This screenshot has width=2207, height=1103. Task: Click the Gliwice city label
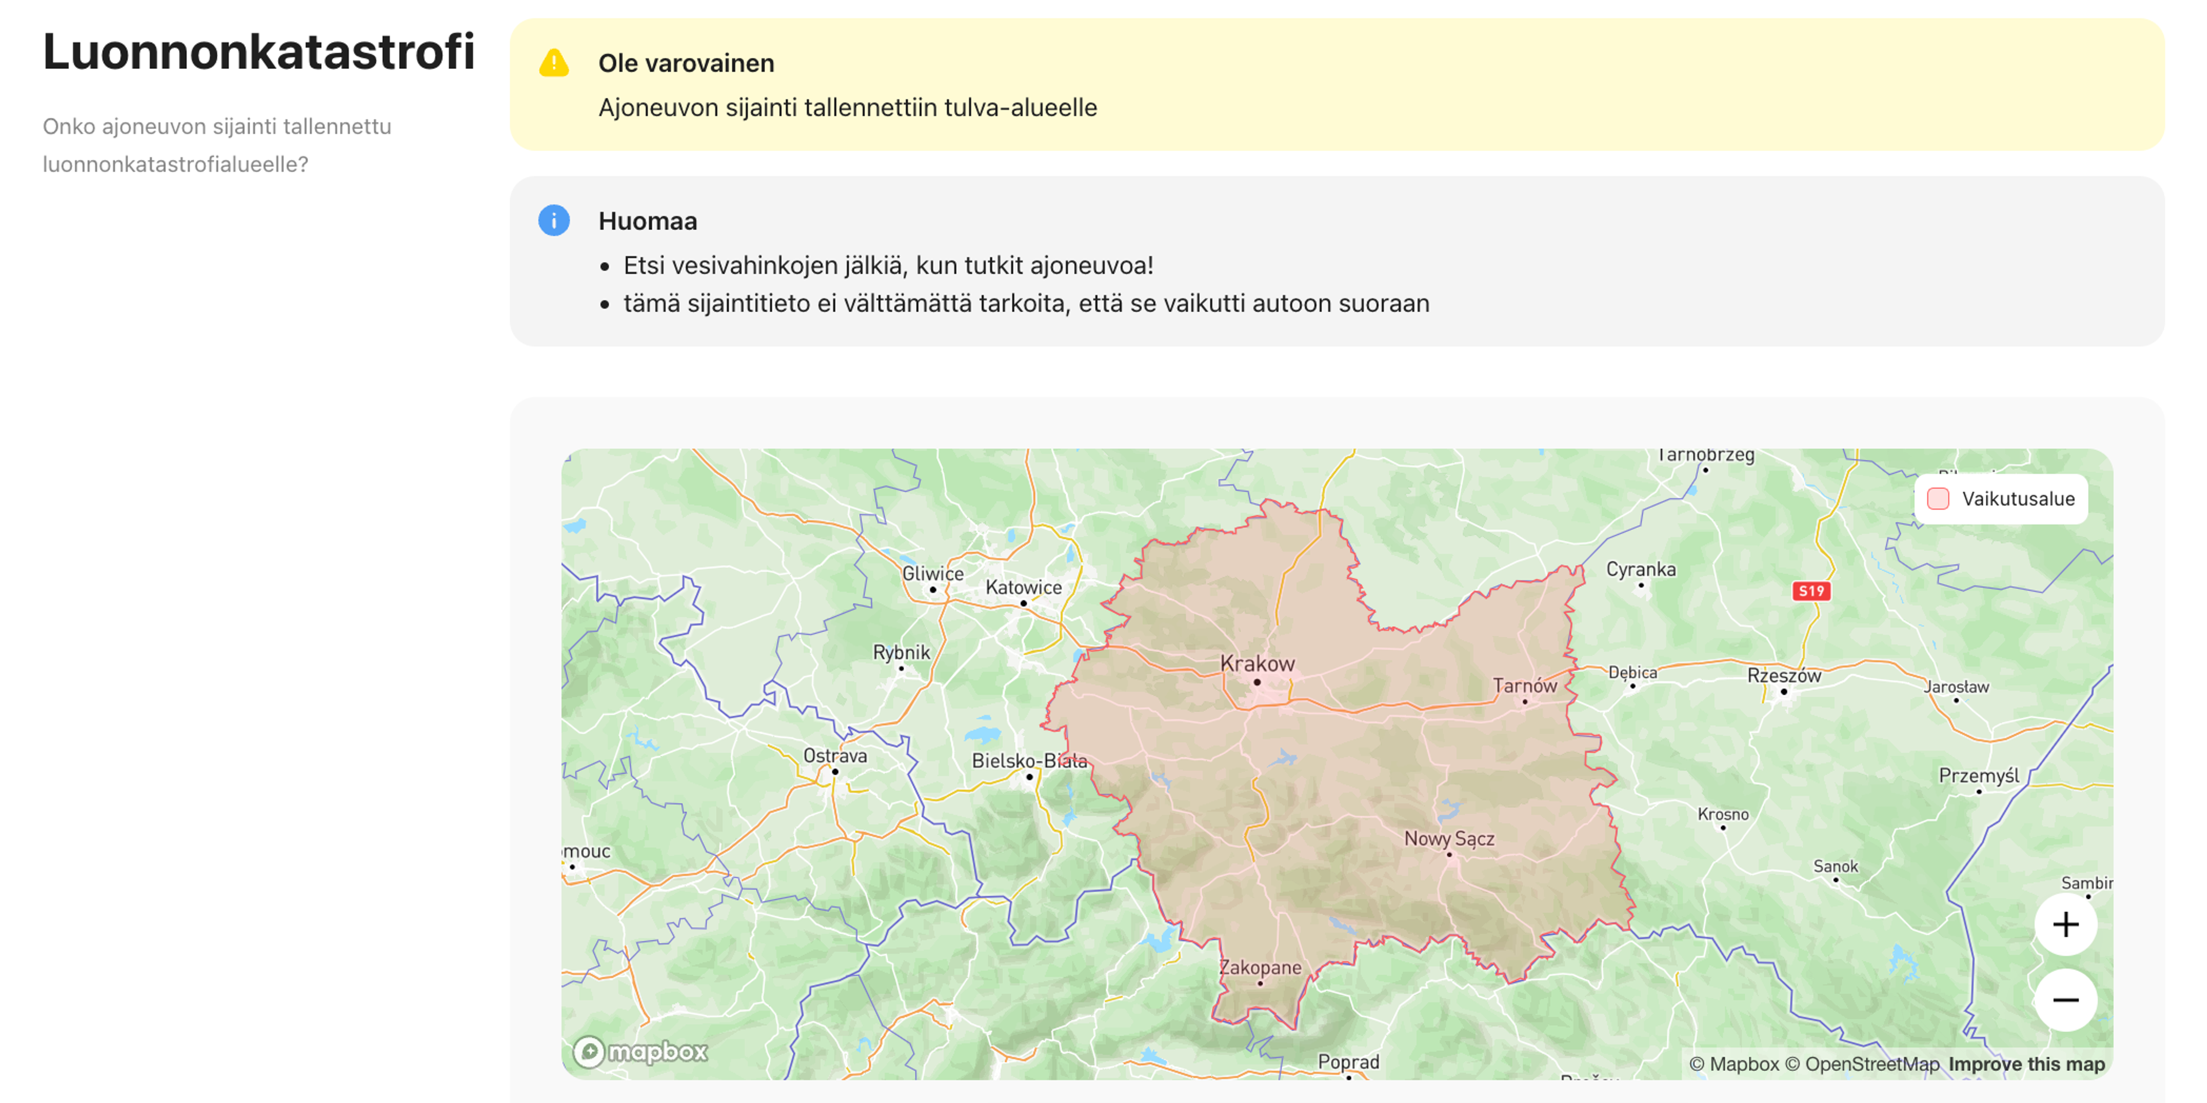pos(932,574)
